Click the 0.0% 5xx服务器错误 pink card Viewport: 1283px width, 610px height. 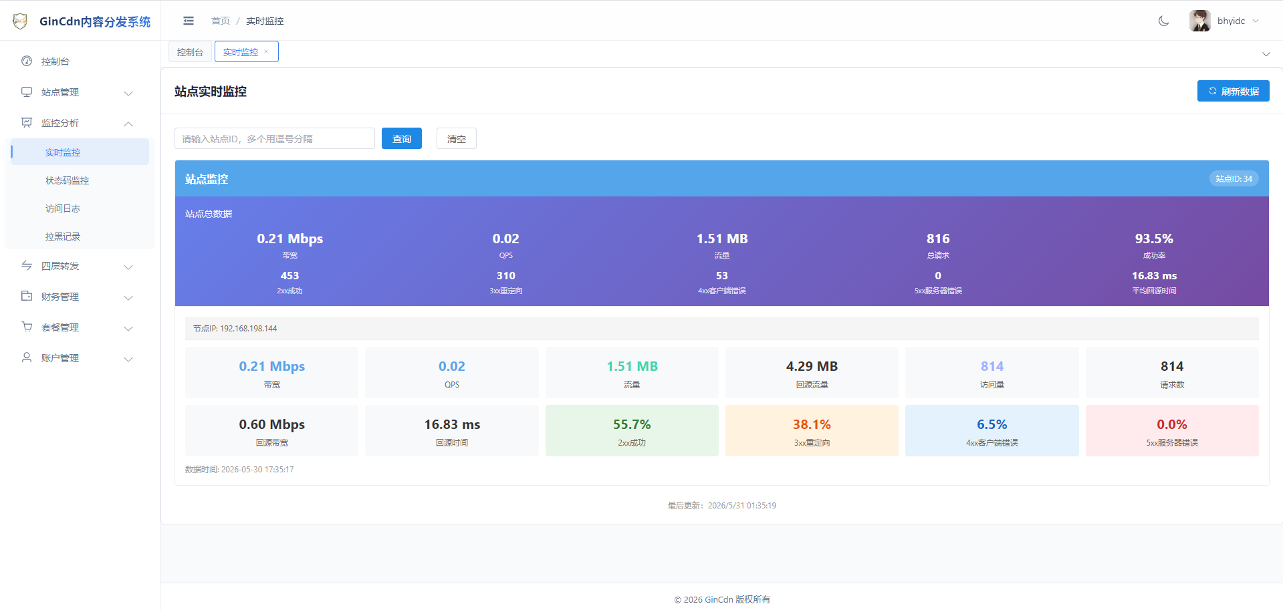tap(1172, 431)
